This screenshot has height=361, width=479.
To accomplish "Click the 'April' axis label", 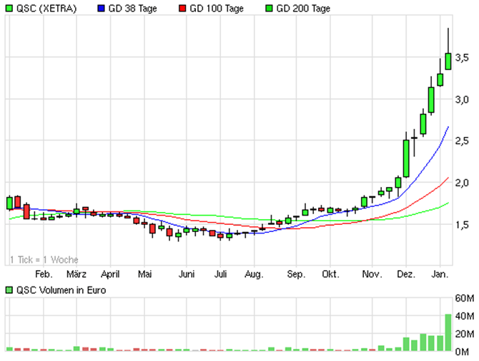I will pos(110,274).
